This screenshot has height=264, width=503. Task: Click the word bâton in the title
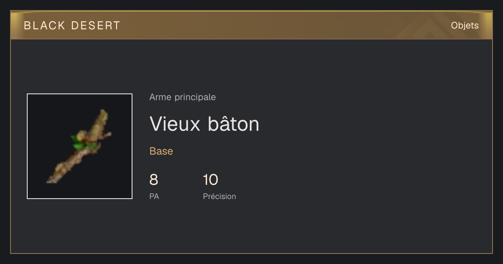pyautogui.click(x=233, y=124)
